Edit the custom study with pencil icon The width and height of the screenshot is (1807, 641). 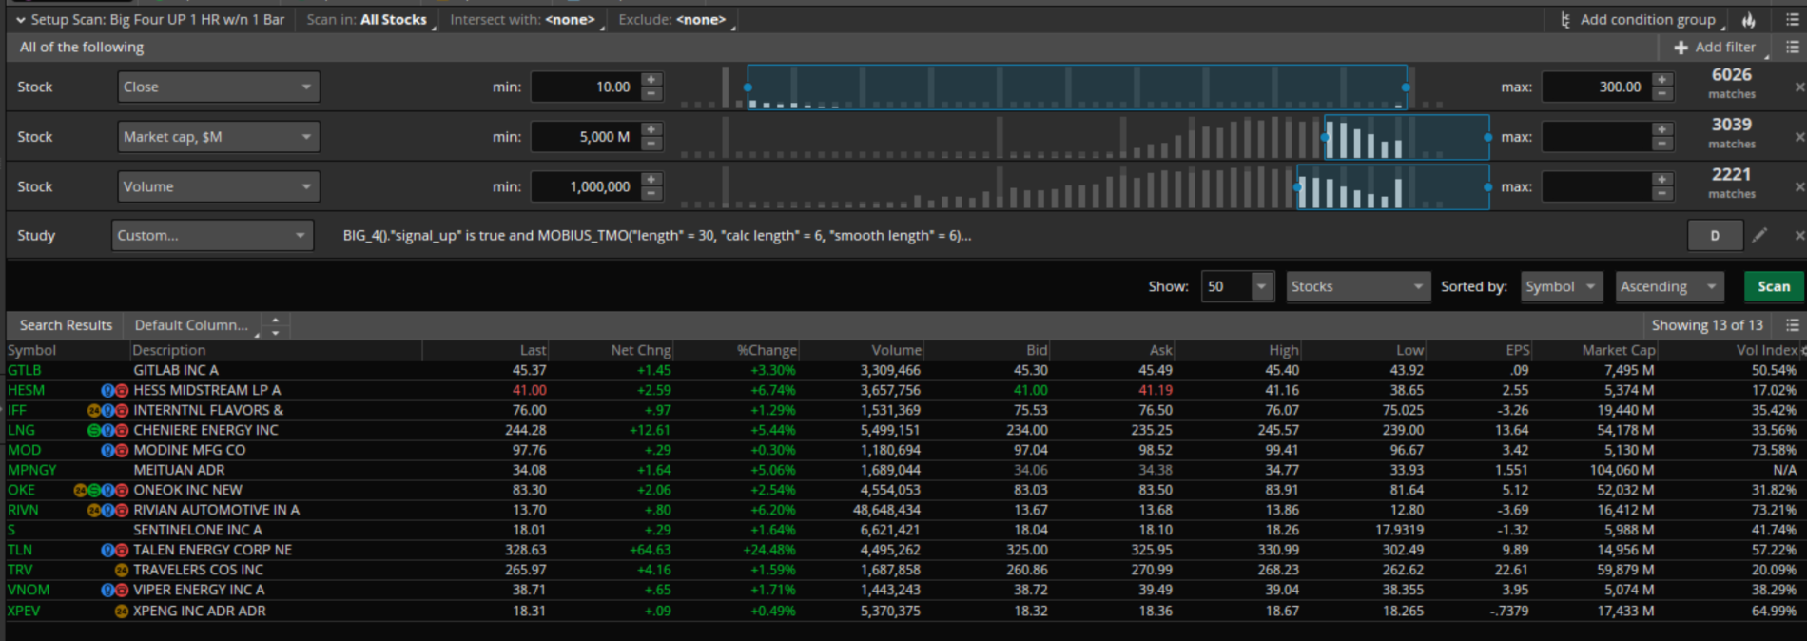tap(1760, 235)
